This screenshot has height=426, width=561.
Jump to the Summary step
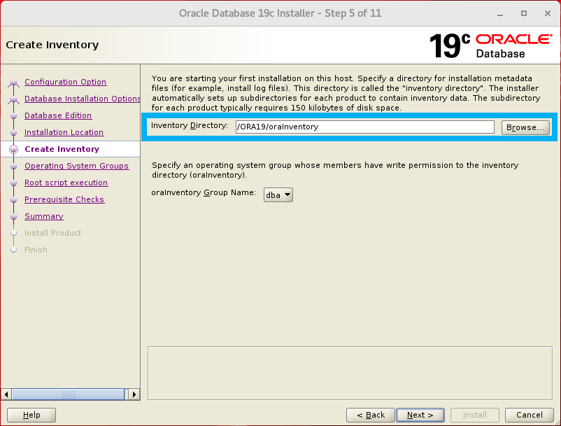44,216
